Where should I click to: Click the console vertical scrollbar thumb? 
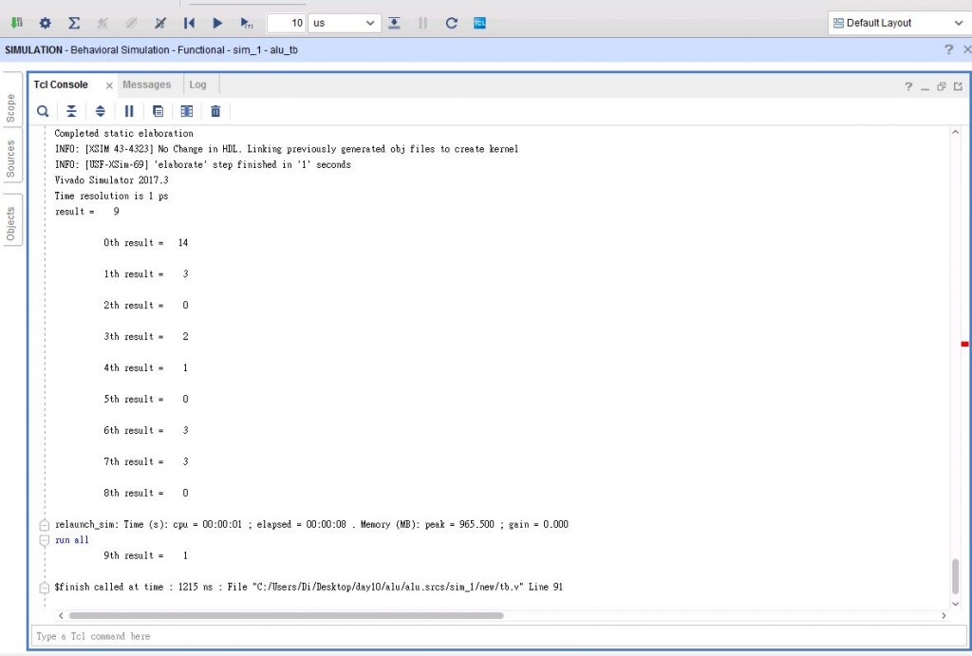click(955, 576)
